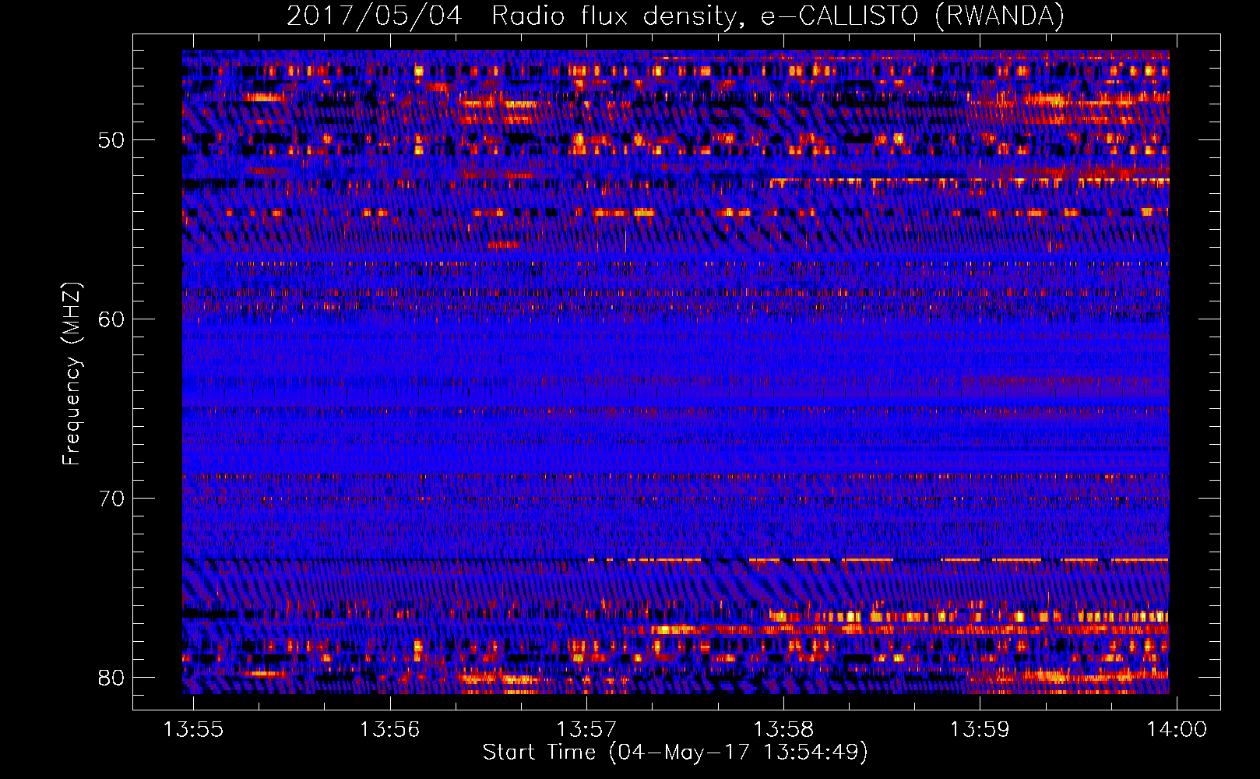
Task: Click the date '2017/05/04' in title
Action: (375, 16)
